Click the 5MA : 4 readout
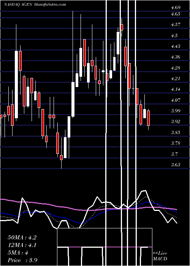This screenshot has width=190, height=266. tap(18, 253)
